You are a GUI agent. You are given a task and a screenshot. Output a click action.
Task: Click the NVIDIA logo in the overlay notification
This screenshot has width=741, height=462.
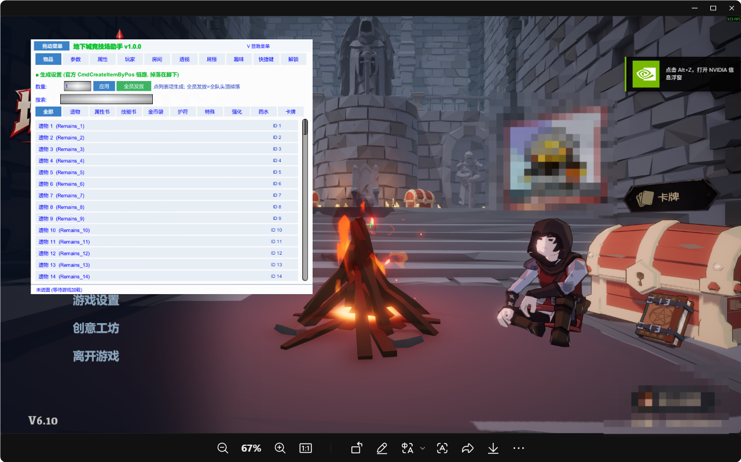(646, 74)
